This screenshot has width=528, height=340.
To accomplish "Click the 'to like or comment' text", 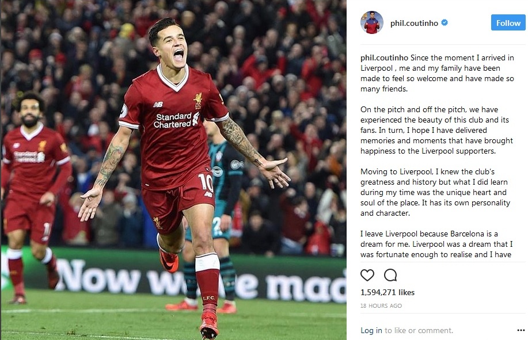I will pos(419,330).
